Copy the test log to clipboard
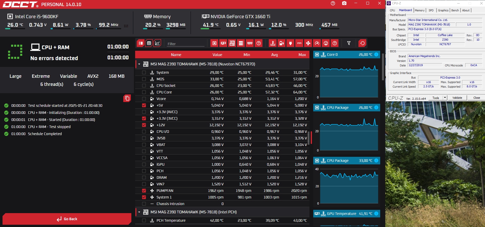 tap(127, 98)
